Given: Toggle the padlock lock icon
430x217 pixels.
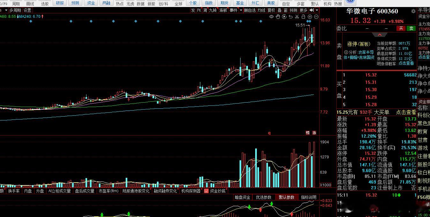Looking at the screenshot, I should (303, 17).
